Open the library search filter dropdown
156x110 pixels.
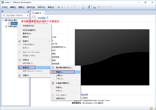tap(28, 15)
